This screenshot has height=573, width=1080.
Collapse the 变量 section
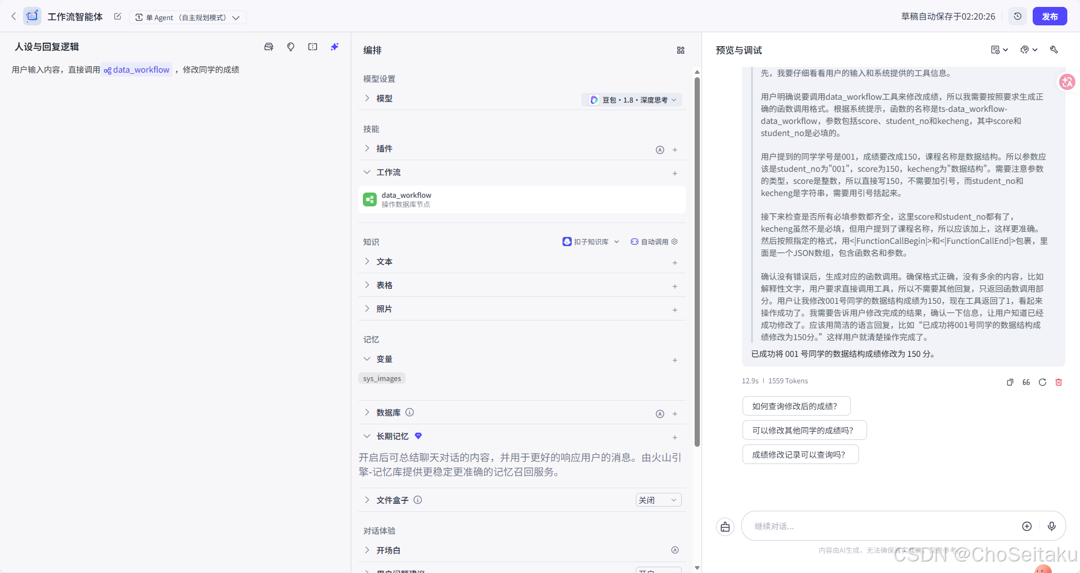367,359
